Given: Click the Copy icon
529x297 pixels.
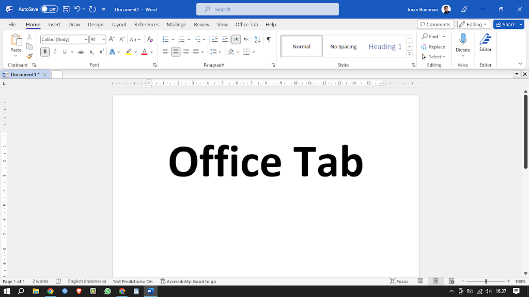Looking at the screenshot, I should click(29, 46).
